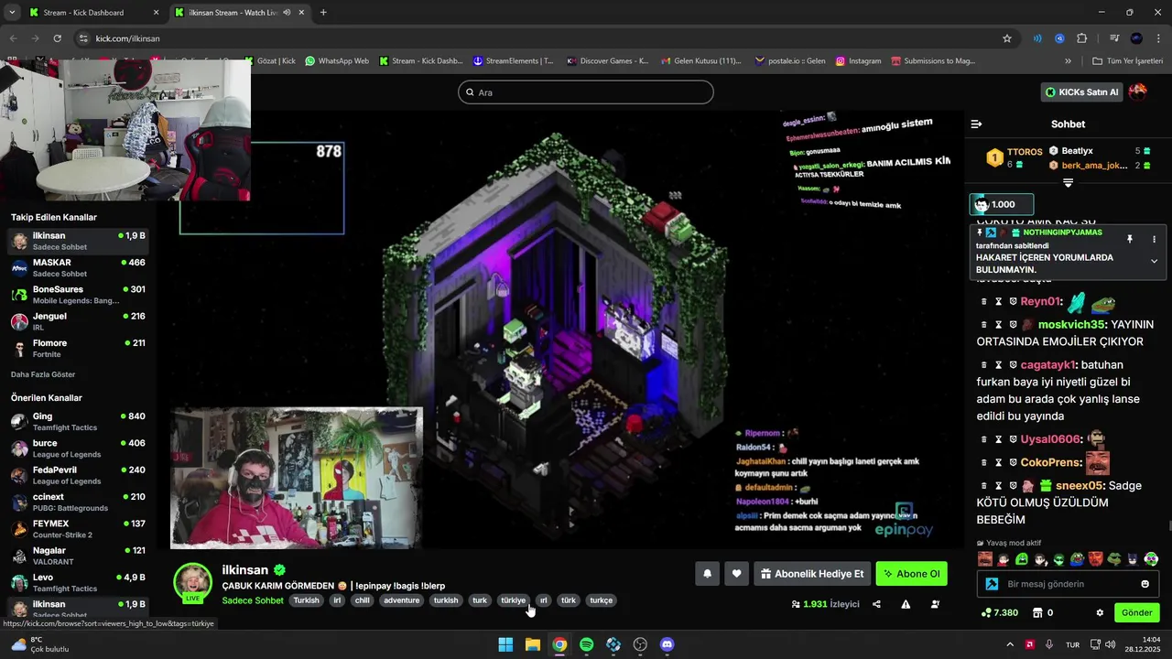Click the moderator hammer badge in message box
The height and width of the screenshot is (659, 1172).
(x=992, y=584)
